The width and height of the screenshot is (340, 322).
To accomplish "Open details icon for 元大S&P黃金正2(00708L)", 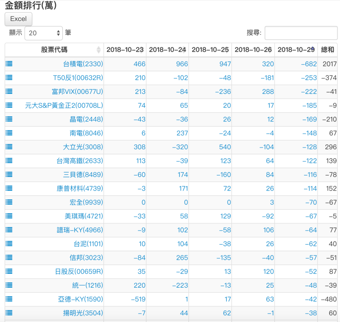I will pos(9,105).
